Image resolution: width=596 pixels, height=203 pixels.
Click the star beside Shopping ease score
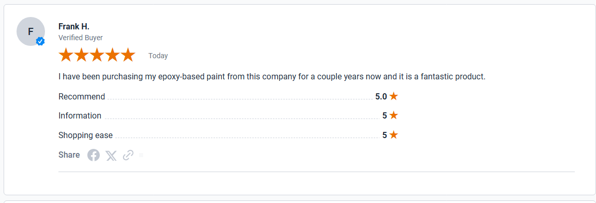tap(394, 135)
